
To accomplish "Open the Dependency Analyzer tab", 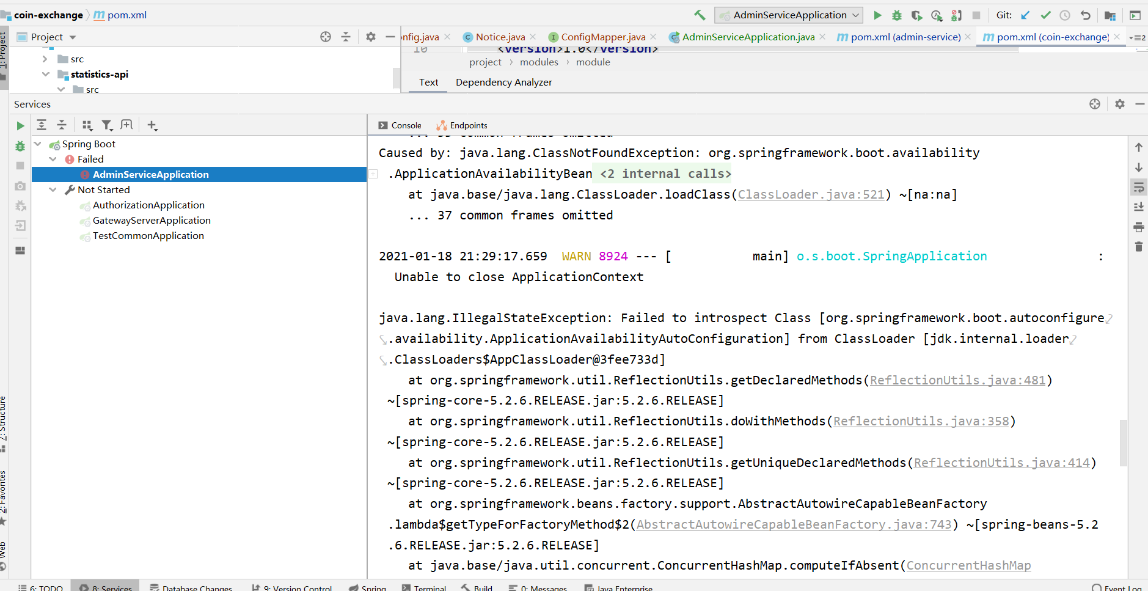I will coord(503,82).
